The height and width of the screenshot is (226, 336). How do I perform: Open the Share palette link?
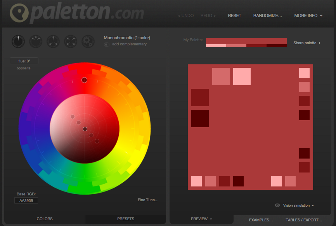tap(305, 43)
